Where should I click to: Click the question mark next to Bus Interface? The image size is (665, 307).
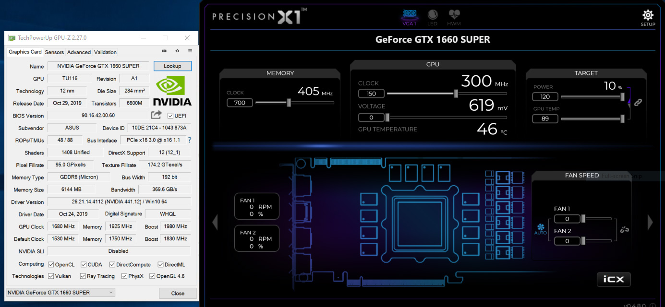tap(190, 140)
